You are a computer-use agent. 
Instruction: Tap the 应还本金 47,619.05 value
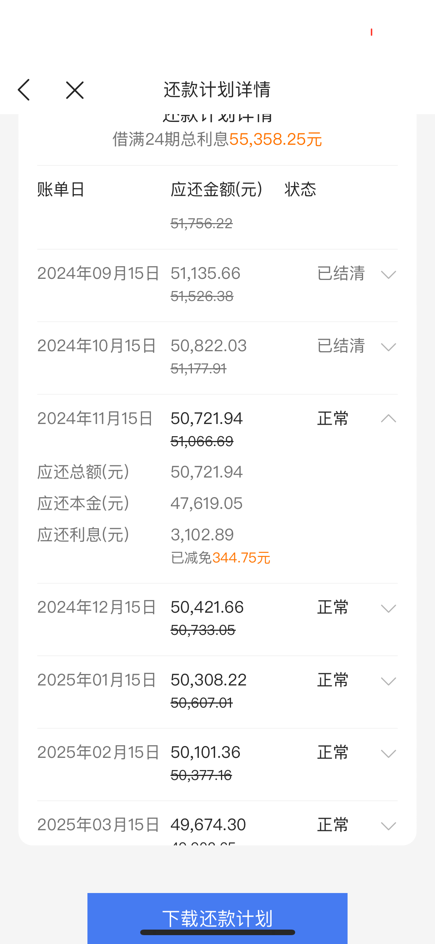click(x=206, y=503)
